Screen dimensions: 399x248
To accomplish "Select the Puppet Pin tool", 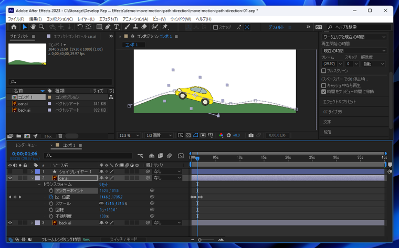I will point(165,27).
